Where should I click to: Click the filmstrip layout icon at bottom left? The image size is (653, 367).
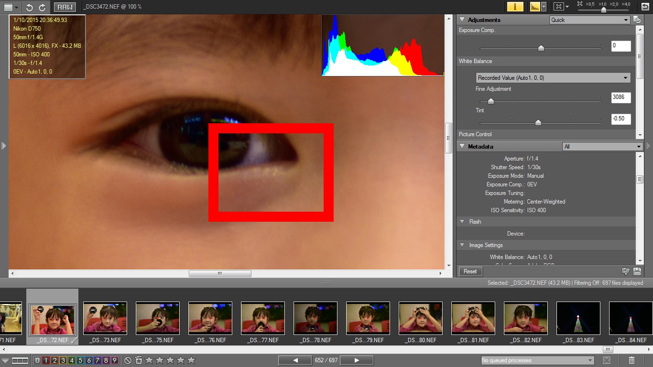(20, 360)
